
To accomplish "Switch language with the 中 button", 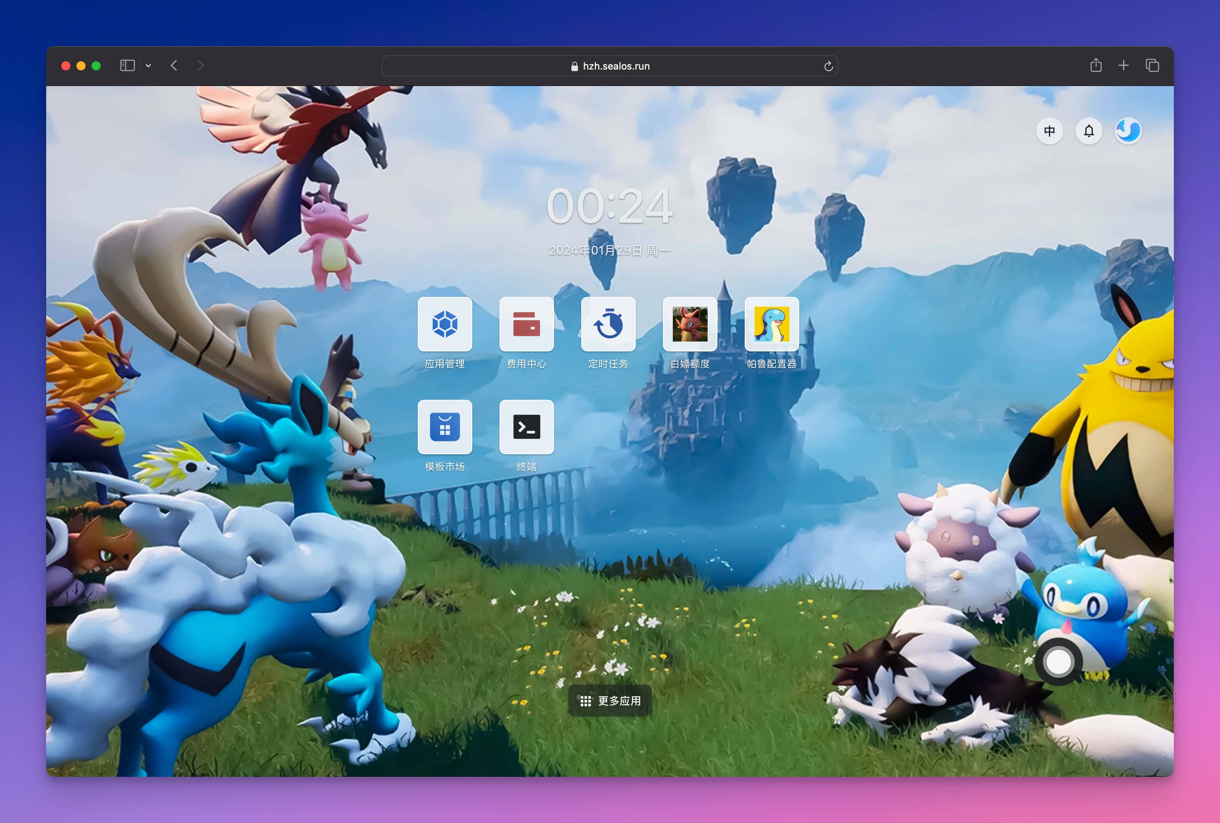I will tap(1049, 130).
